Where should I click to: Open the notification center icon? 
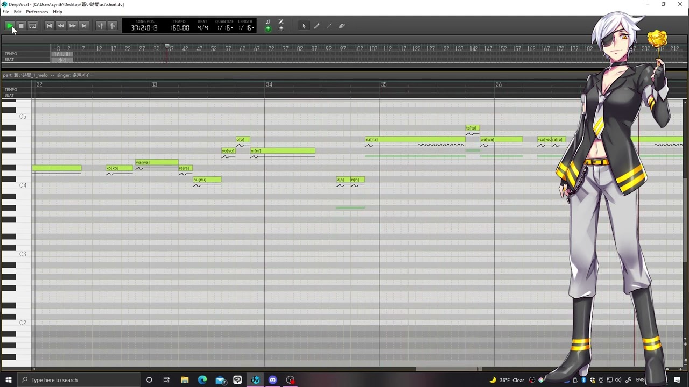pyautogui.click(x=677, y=380)
